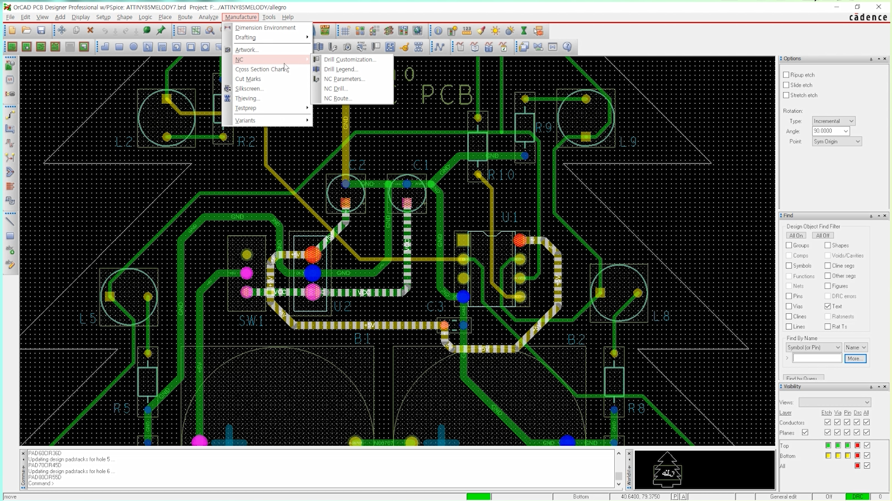Click the Bottom layer Via yellow swatch
The image size is (892, 501).
[838, 456]
